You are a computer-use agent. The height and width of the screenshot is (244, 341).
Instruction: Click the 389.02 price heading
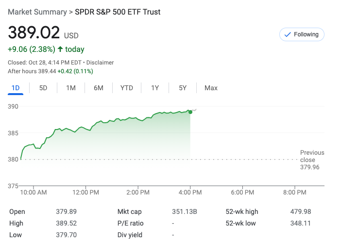[34, 33]
